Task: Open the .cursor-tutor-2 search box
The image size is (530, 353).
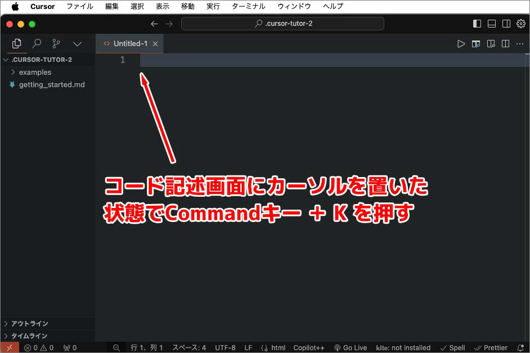Action: (281, 23)
